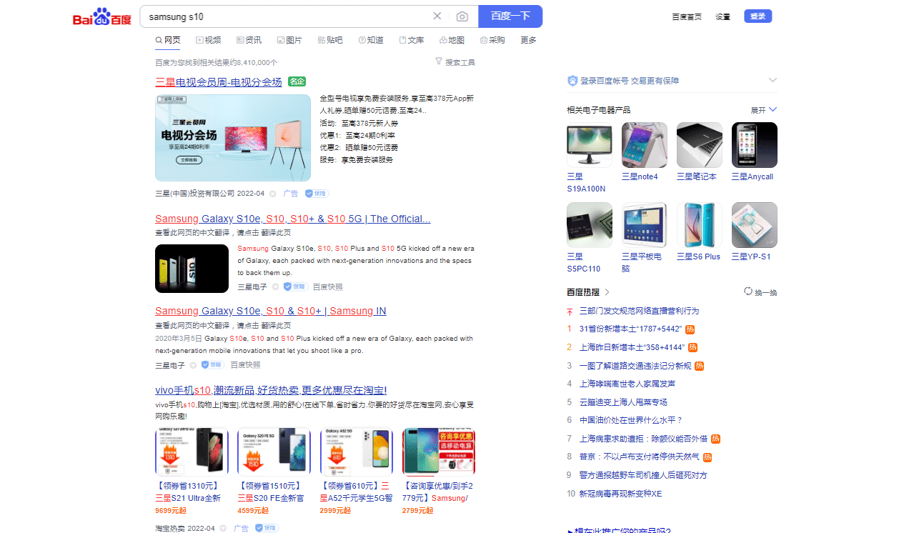Switch to the 资讯 tab
The width and height of the screenshot is (899, 533).
[x=249, y=40]
